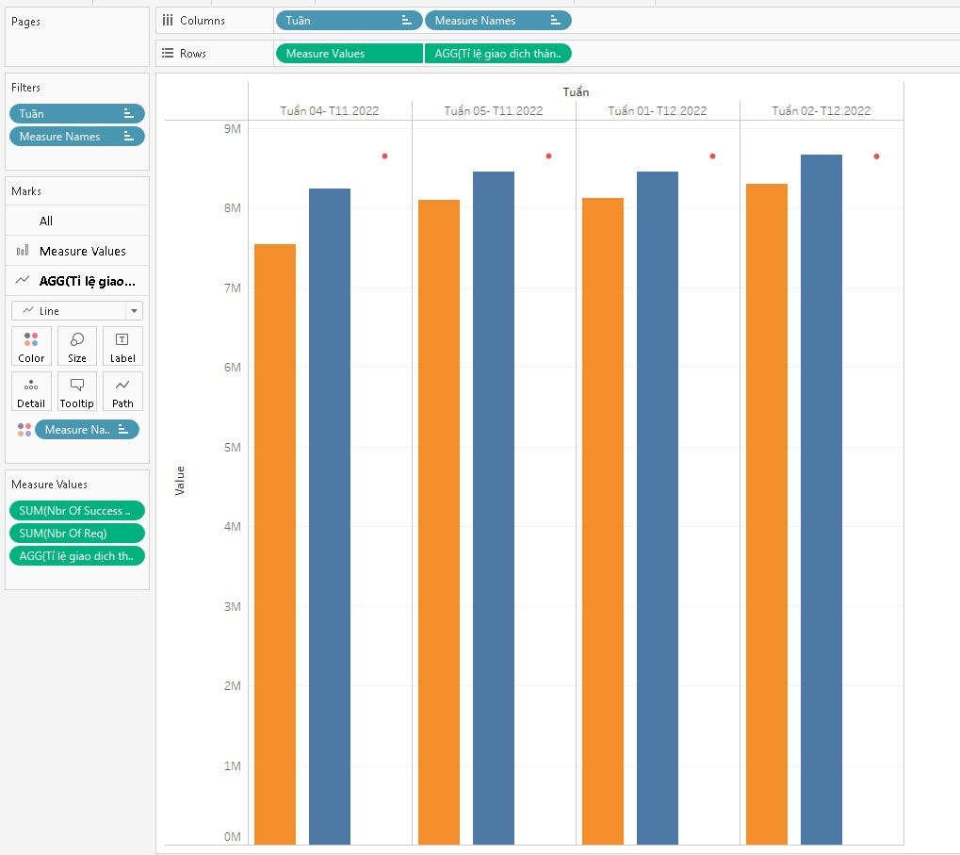The width and height of the screenshot is (960, 855).
Task: Click the Size icon in the Marks card
Action: coord(76,345)
